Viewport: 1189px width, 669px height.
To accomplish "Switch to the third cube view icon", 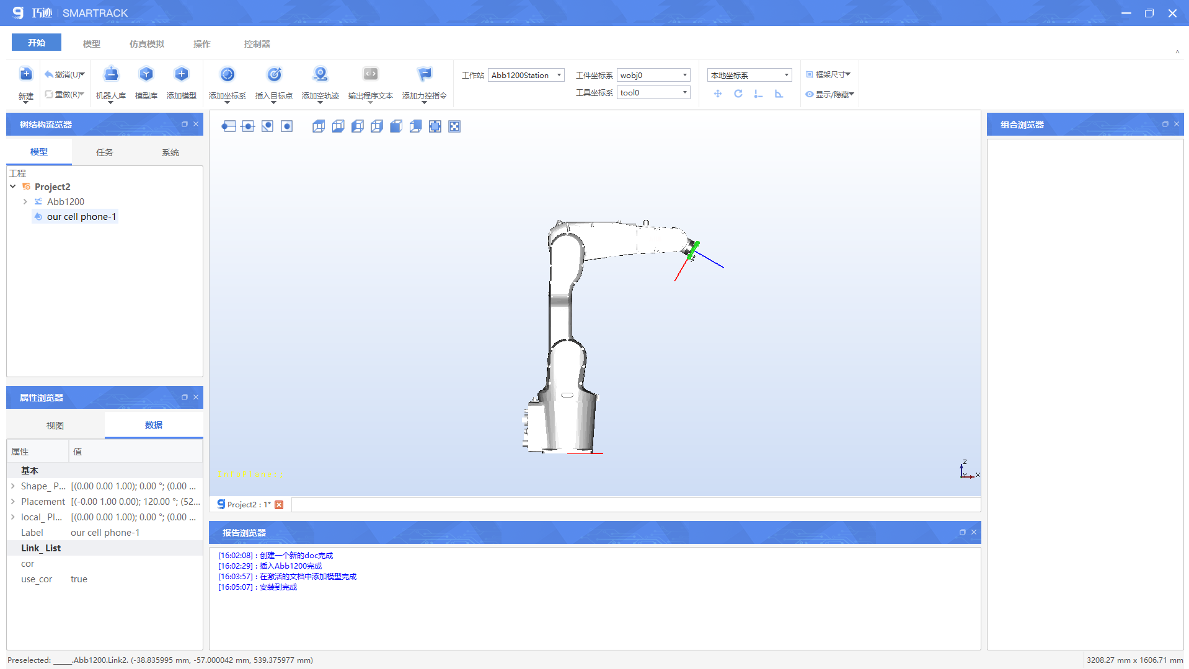I will (358, 126).
